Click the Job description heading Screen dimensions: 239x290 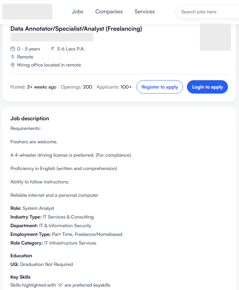pyautogui.click(x=30, y=119)
